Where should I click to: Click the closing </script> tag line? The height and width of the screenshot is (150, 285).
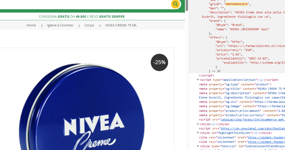(x=206, y=75)
